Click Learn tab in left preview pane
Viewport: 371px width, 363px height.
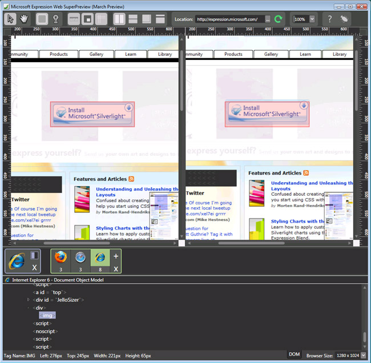click(x=131, y=54)
